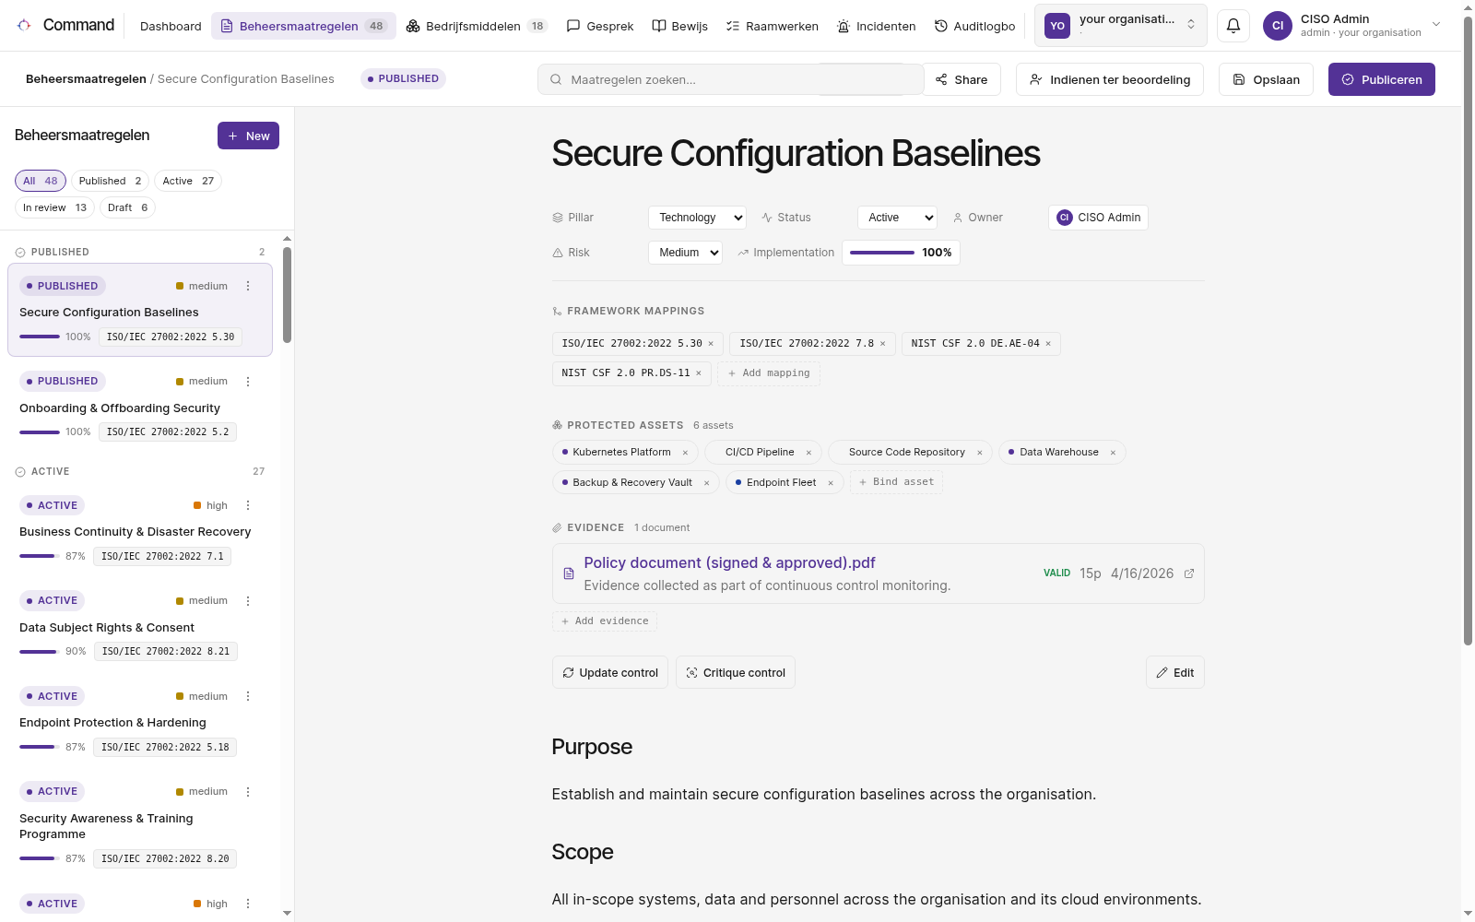Remove ISO/IEC 27002:2022 7.8 mapping
The height and width of the screenshot is (922, 1475).
click(x=882, y=344)
